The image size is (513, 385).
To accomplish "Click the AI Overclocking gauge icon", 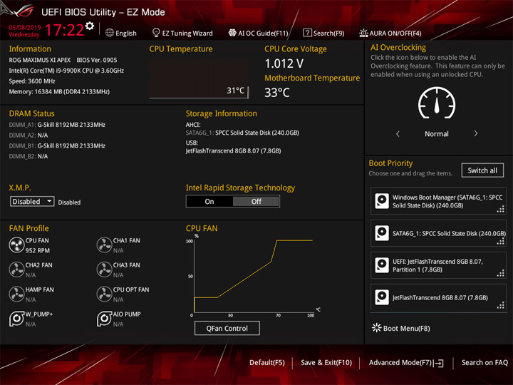I will pos(437,103).
